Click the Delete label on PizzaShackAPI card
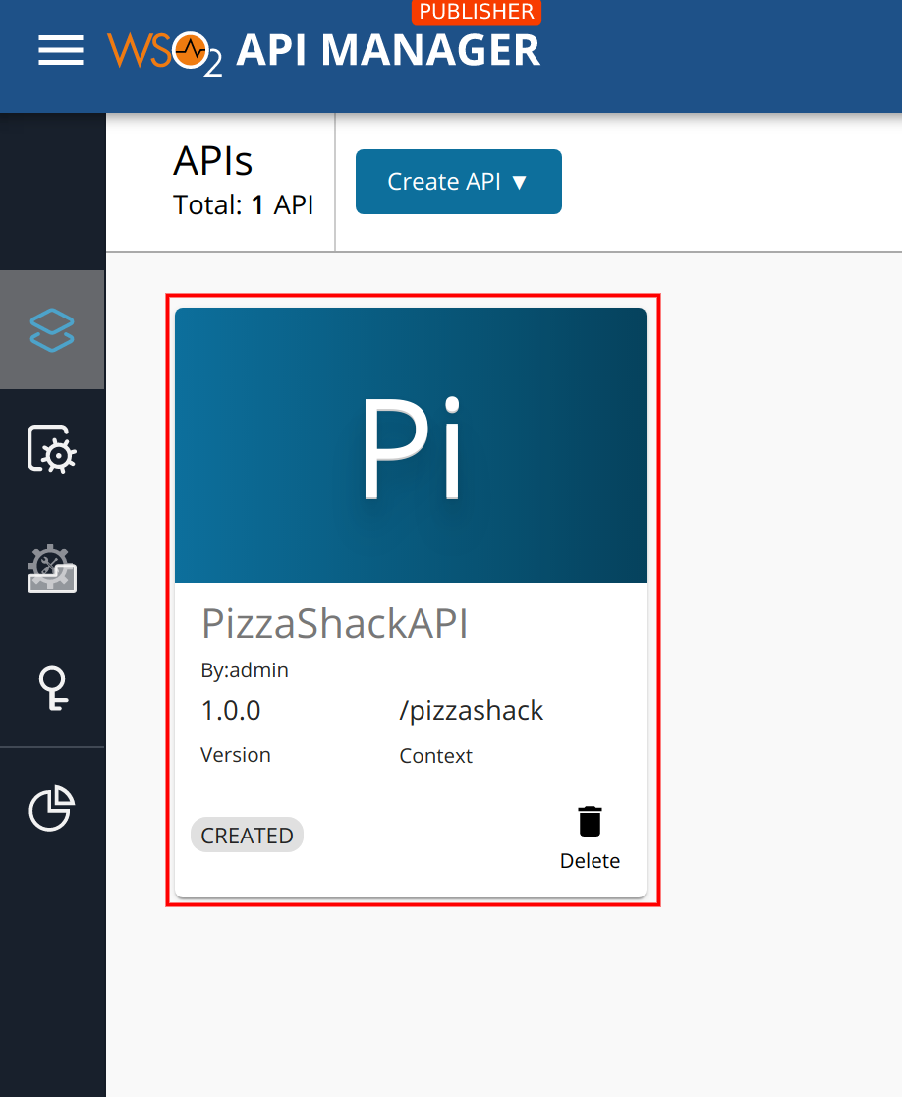This screenshot has width=903, height=1098. coord(590,861)
